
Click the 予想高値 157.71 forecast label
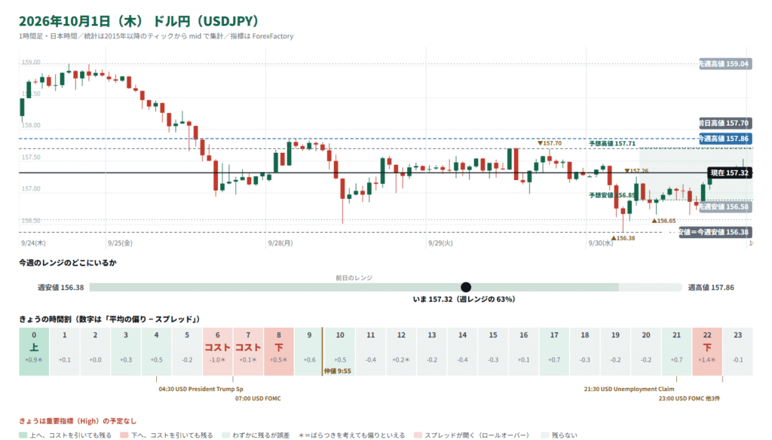tap(612, 143)
